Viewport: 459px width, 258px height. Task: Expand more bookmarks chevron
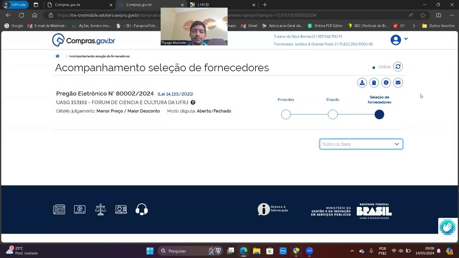[x=414, y=26]
